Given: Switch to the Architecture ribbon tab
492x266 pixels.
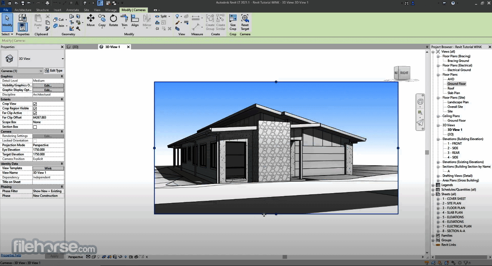Looking at the screenshot, I should pos(23,10).
